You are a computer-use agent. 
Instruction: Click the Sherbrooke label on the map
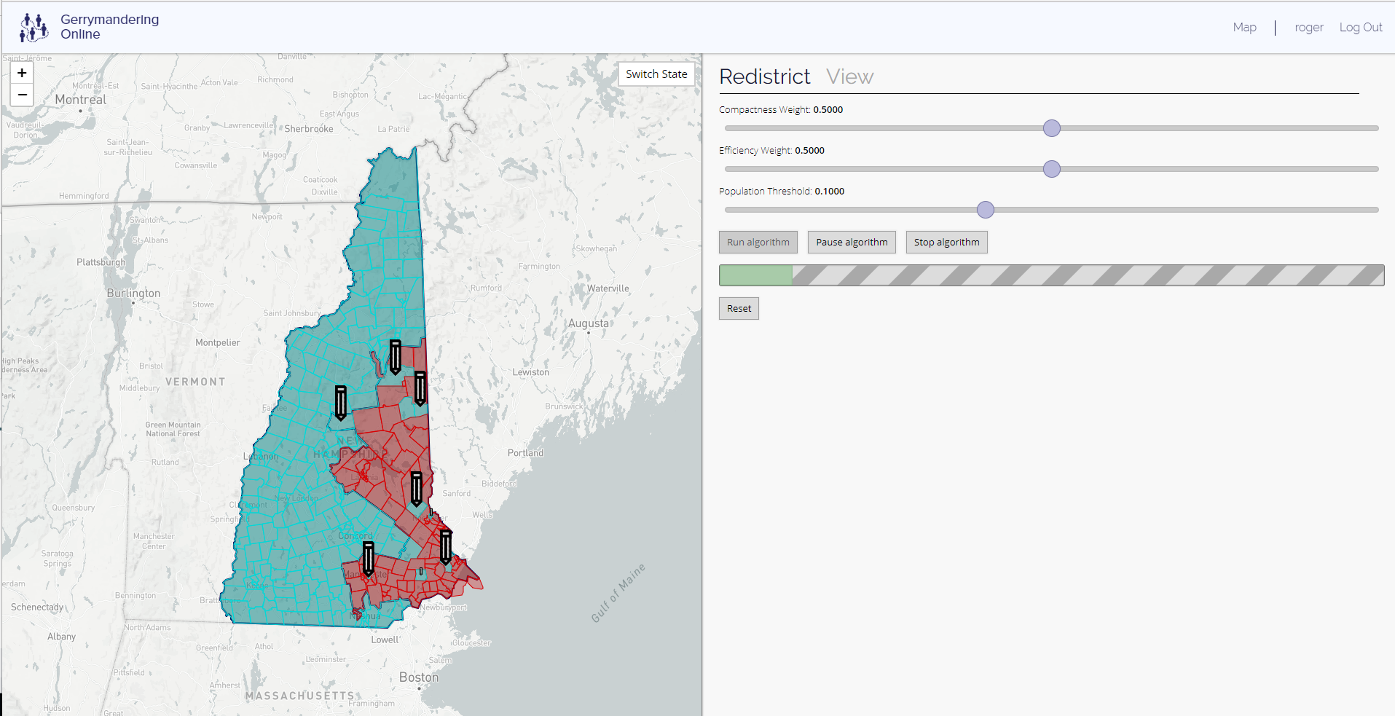pyautogui.click(x=309, y=129)
